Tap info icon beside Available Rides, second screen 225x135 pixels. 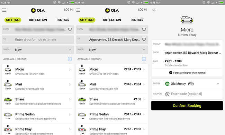click(x=144, y=59)
